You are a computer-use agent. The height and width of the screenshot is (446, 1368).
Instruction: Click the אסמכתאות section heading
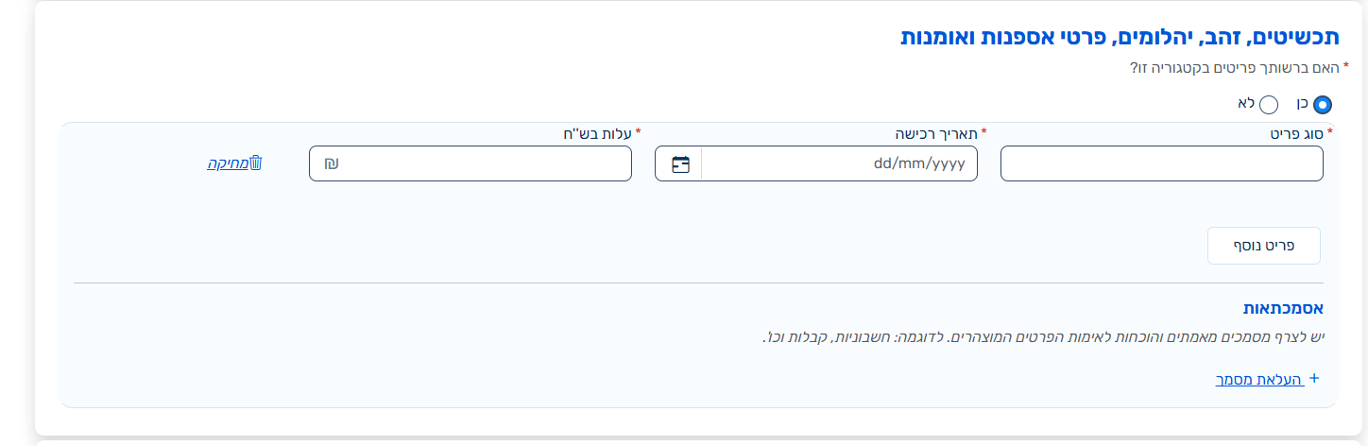1283,308
